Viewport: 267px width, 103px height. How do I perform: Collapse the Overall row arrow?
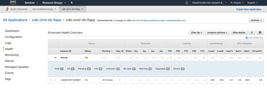(x=55, y=58)
